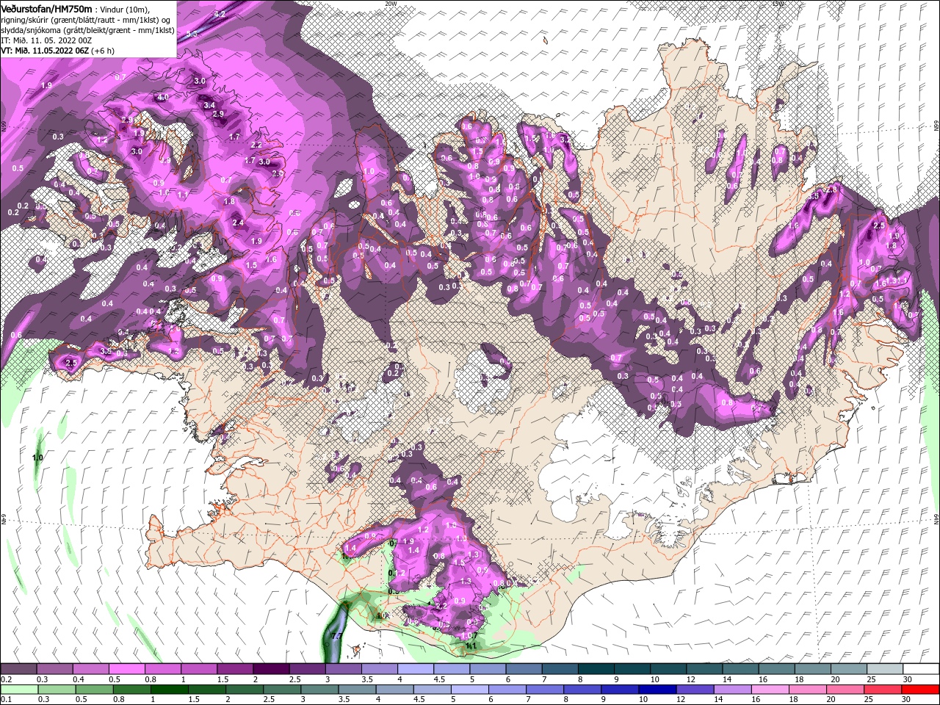Pick upper scale swatch between 4 and 4.5
Screen dimensions: 940x705
(x=416, y=669)
